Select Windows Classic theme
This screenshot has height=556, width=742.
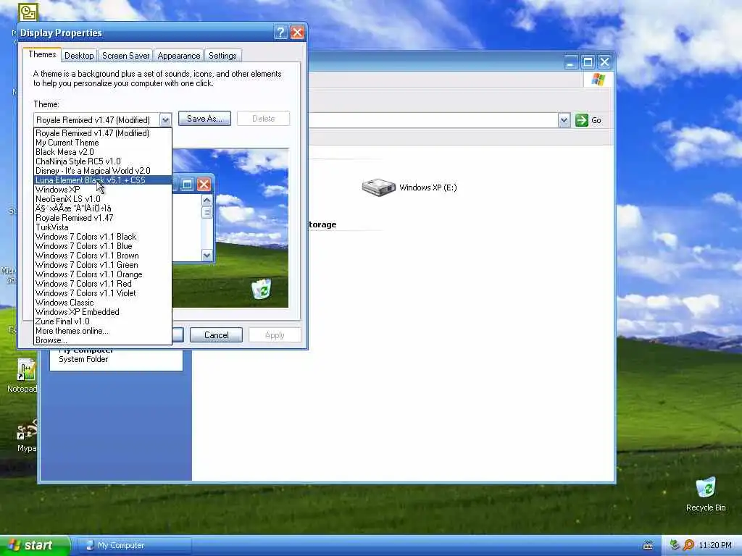tap(103, 303)
